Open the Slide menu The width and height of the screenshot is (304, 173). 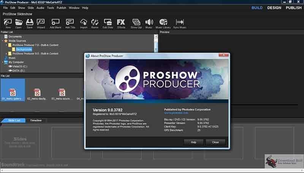[31, 8]
